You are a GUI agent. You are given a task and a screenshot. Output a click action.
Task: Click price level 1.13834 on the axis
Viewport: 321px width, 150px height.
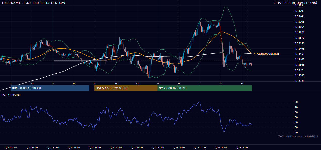click(x=300, y=5)
